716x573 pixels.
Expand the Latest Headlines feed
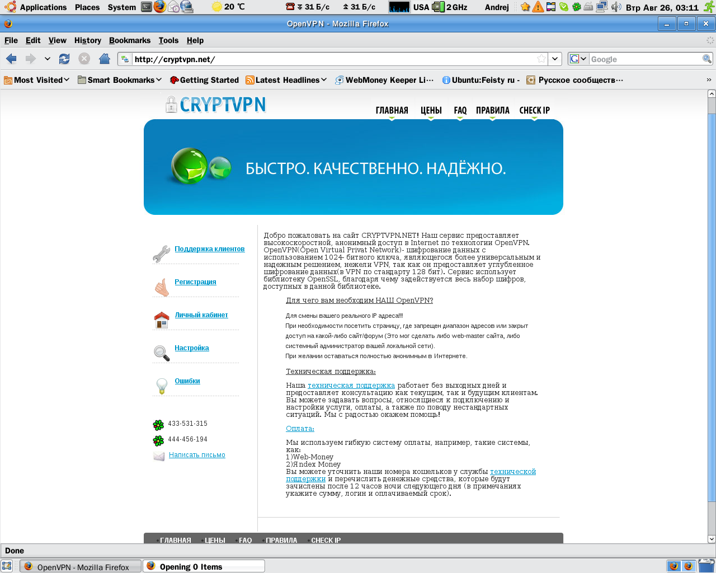tap(286, 80)
